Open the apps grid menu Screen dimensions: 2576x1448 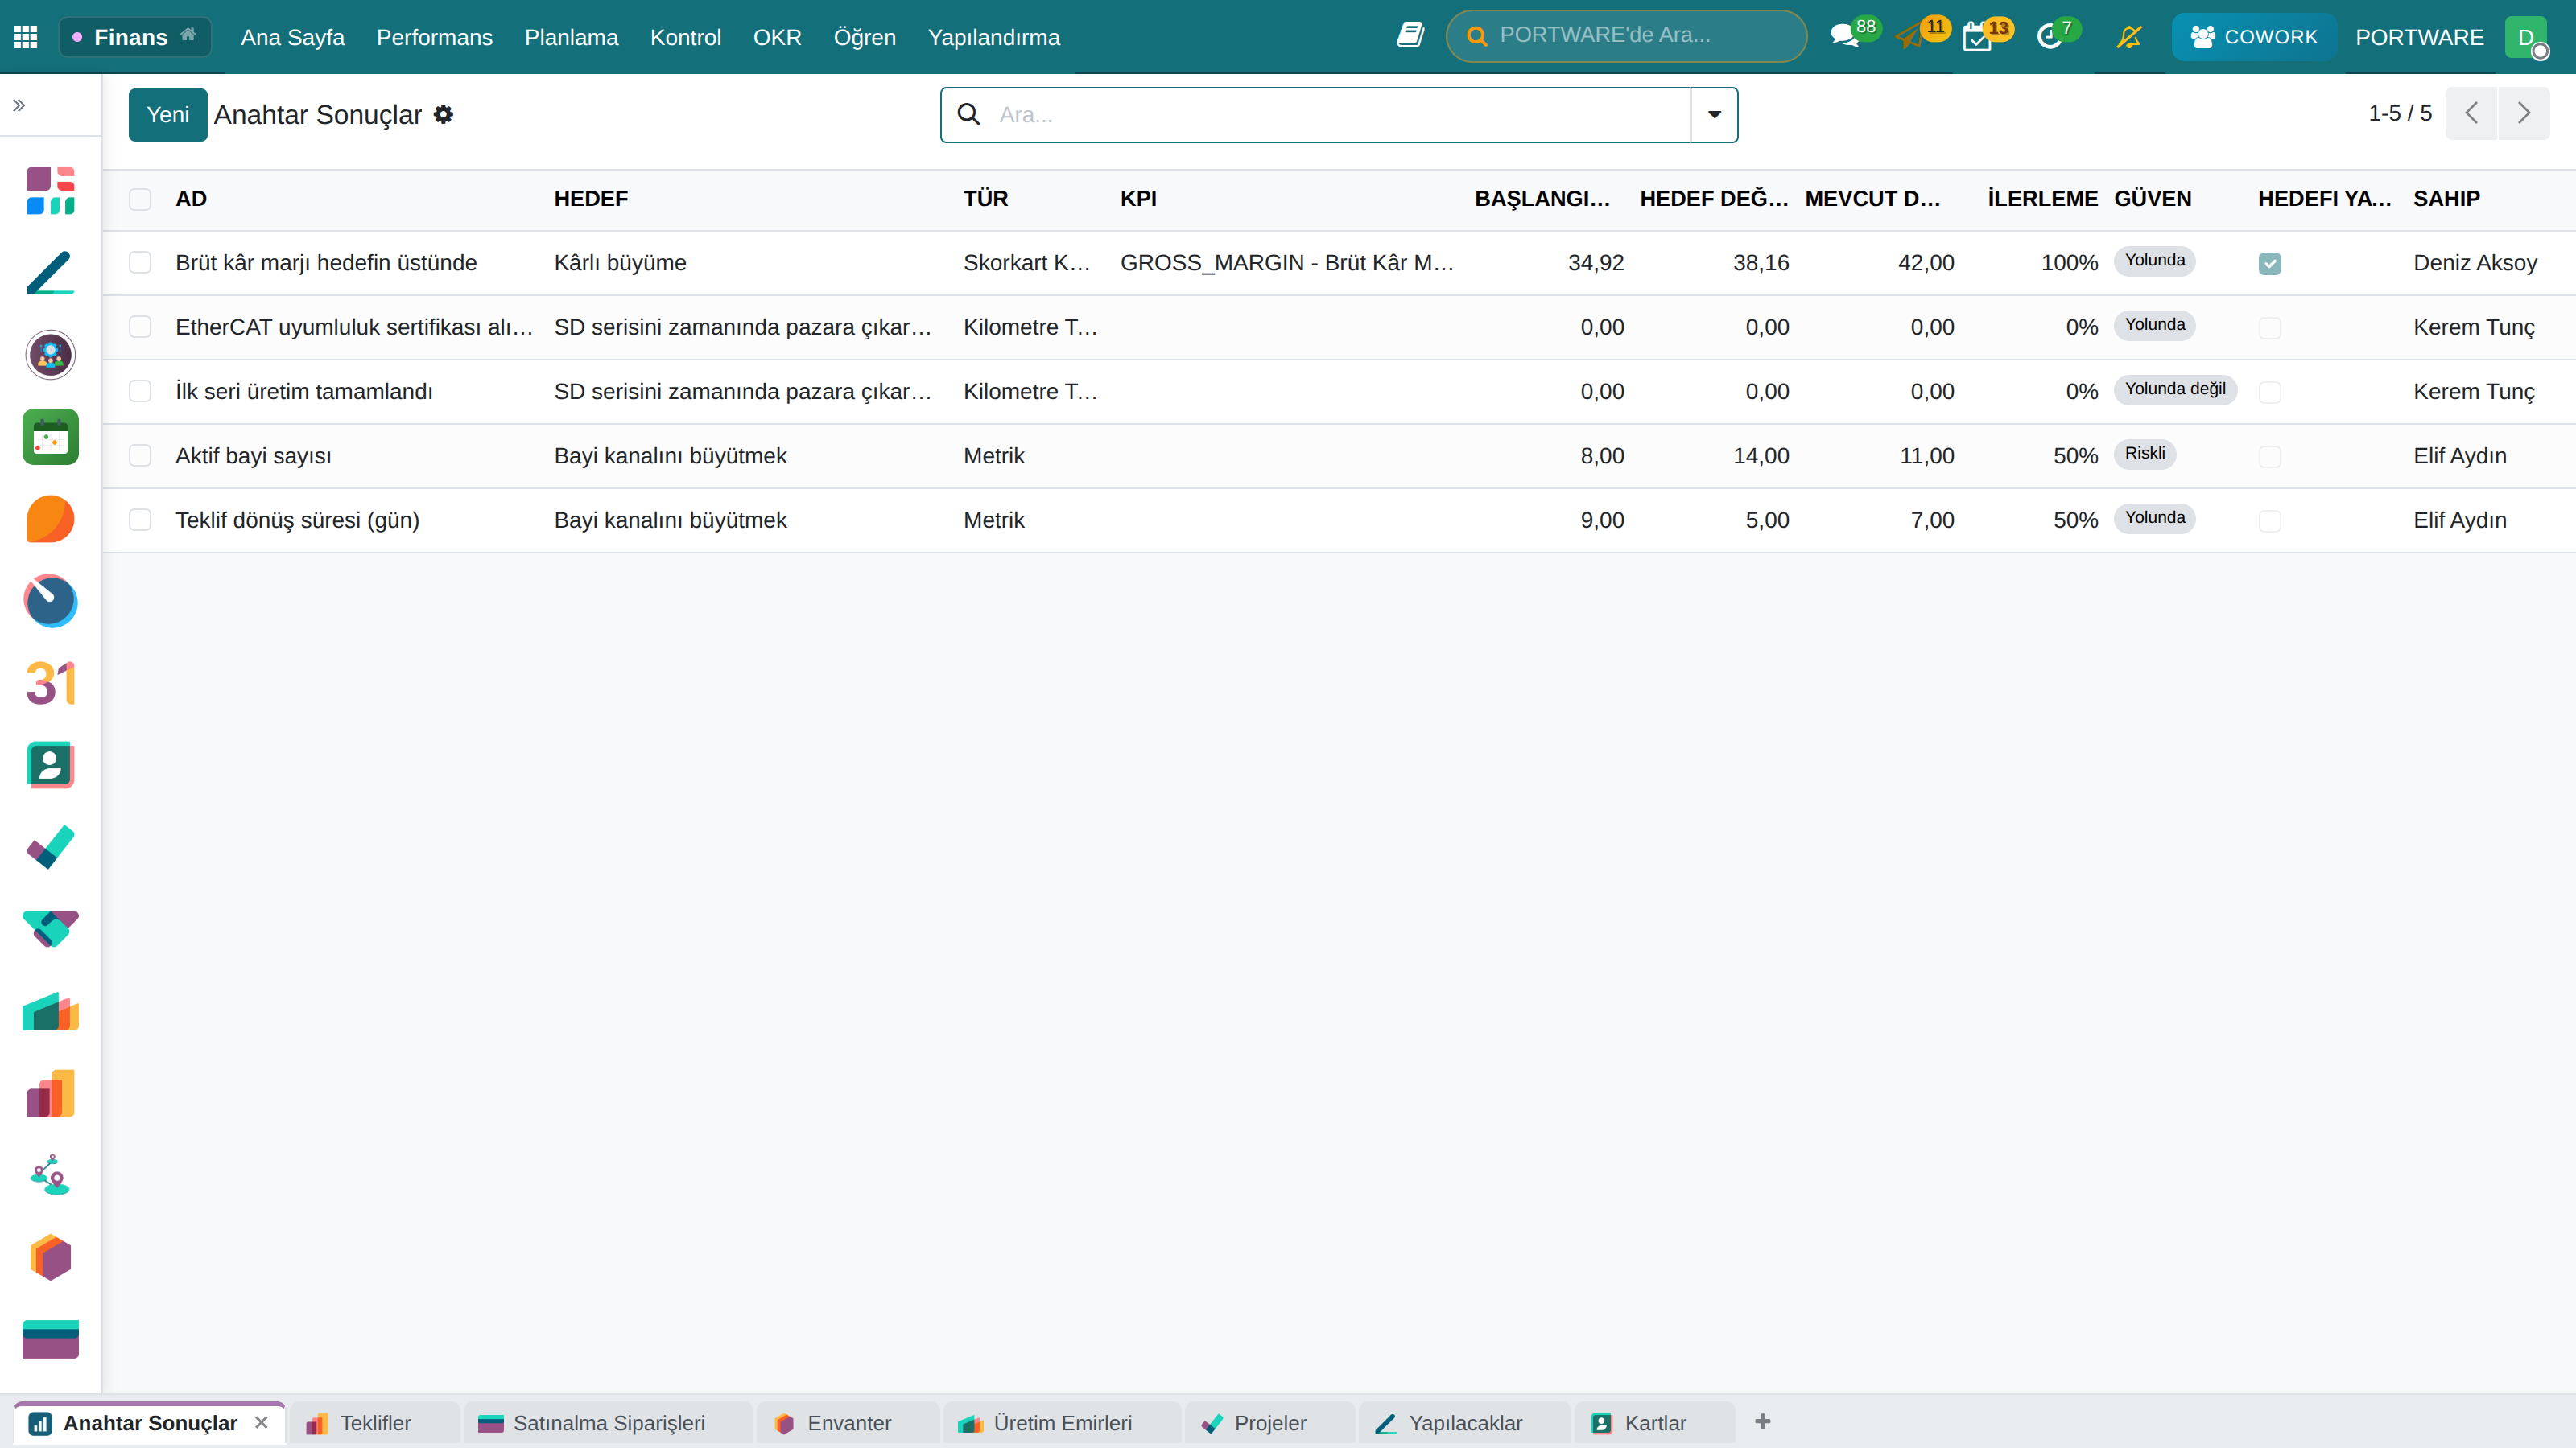tap(26, 37)
